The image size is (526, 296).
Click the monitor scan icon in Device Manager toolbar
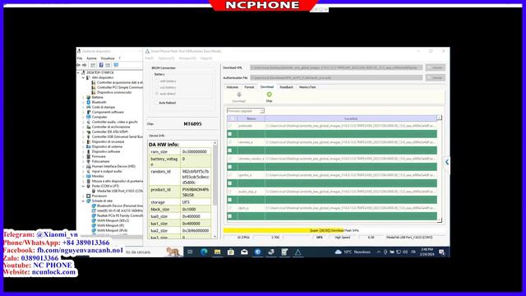116,65
